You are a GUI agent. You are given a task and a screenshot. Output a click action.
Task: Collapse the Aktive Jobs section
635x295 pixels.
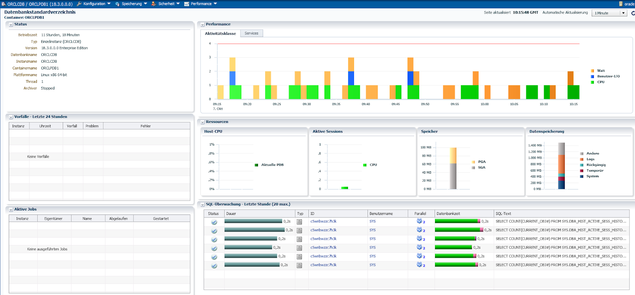click(11, 209)
